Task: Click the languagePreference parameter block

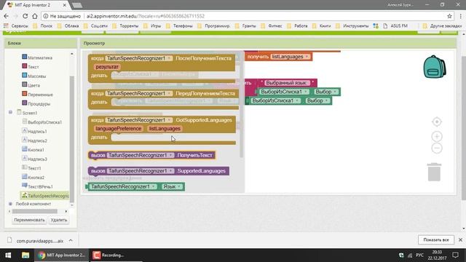Action: [118, 129]
